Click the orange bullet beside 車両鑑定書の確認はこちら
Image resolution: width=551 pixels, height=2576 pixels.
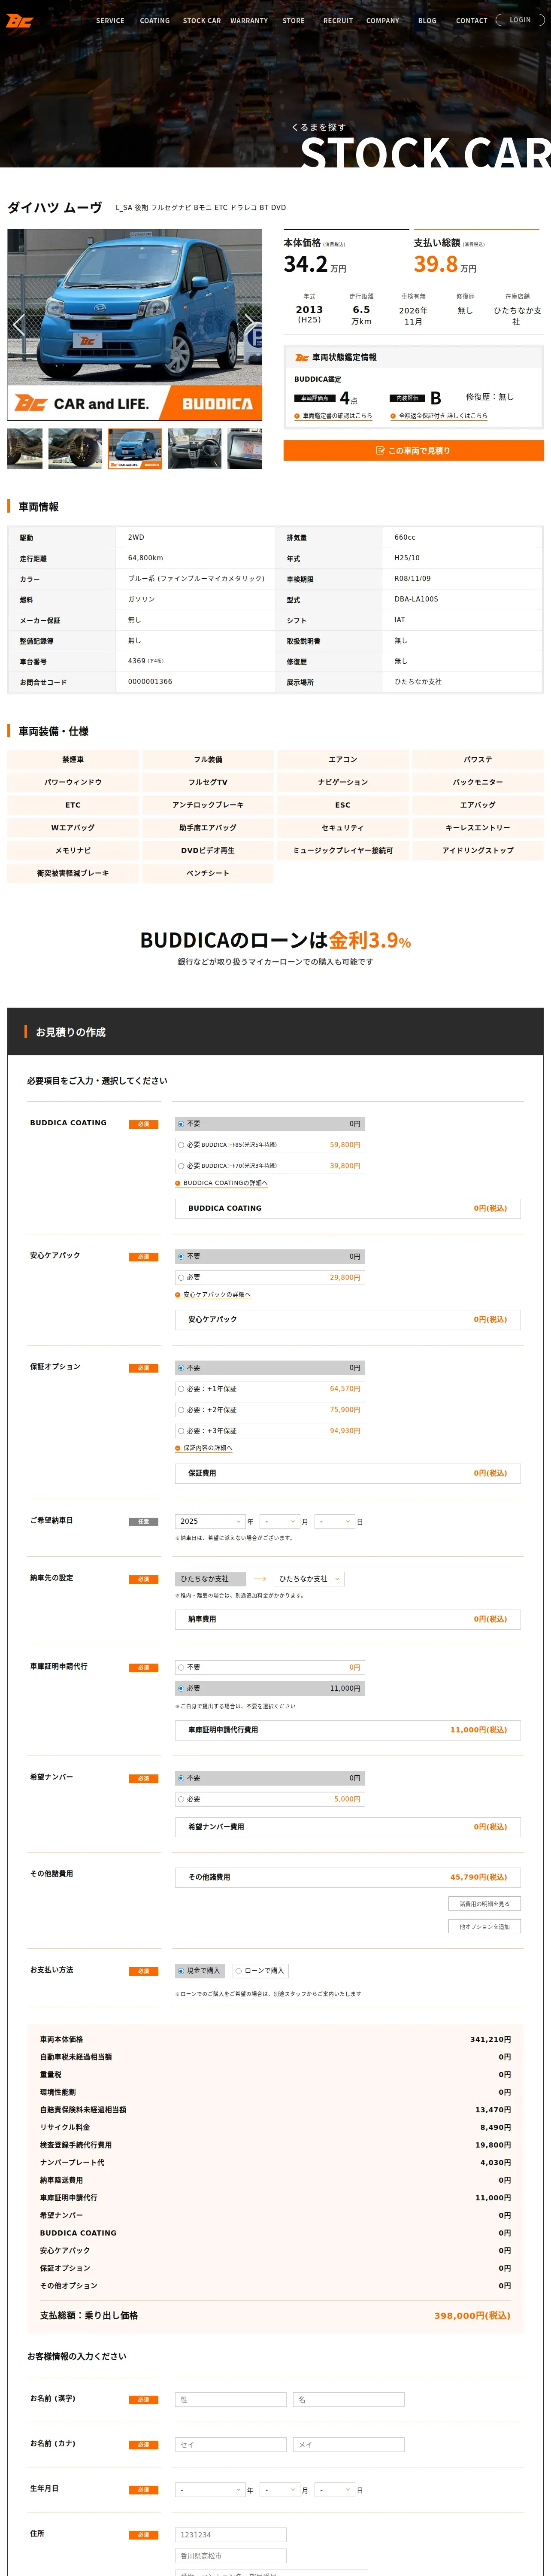[297, 416]
